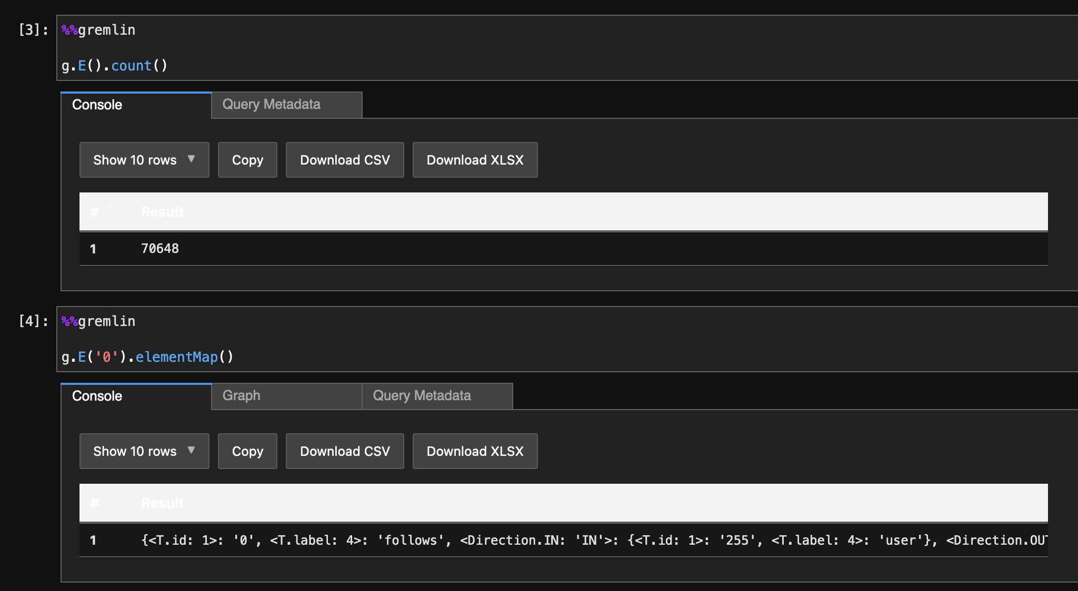This screenshot has width=1078, height=591.
Task: Download the elementMap result as CSV
Action: point(345,451)
